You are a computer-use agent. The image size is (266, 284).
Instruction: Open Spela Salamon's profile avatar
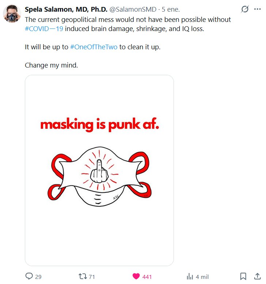[11, 14]
